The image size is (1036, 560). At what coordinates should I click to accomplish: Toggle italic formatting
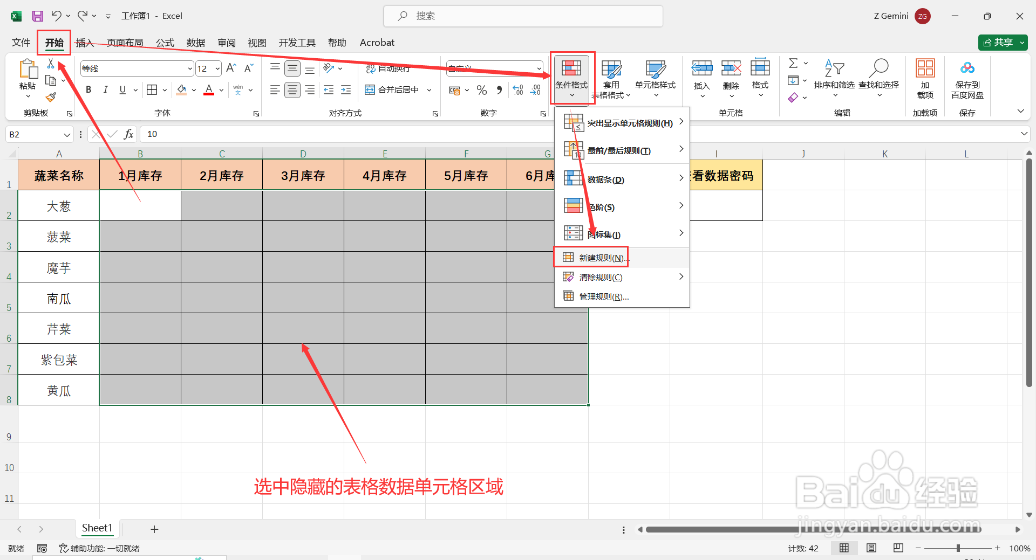(x=106, y=90)
